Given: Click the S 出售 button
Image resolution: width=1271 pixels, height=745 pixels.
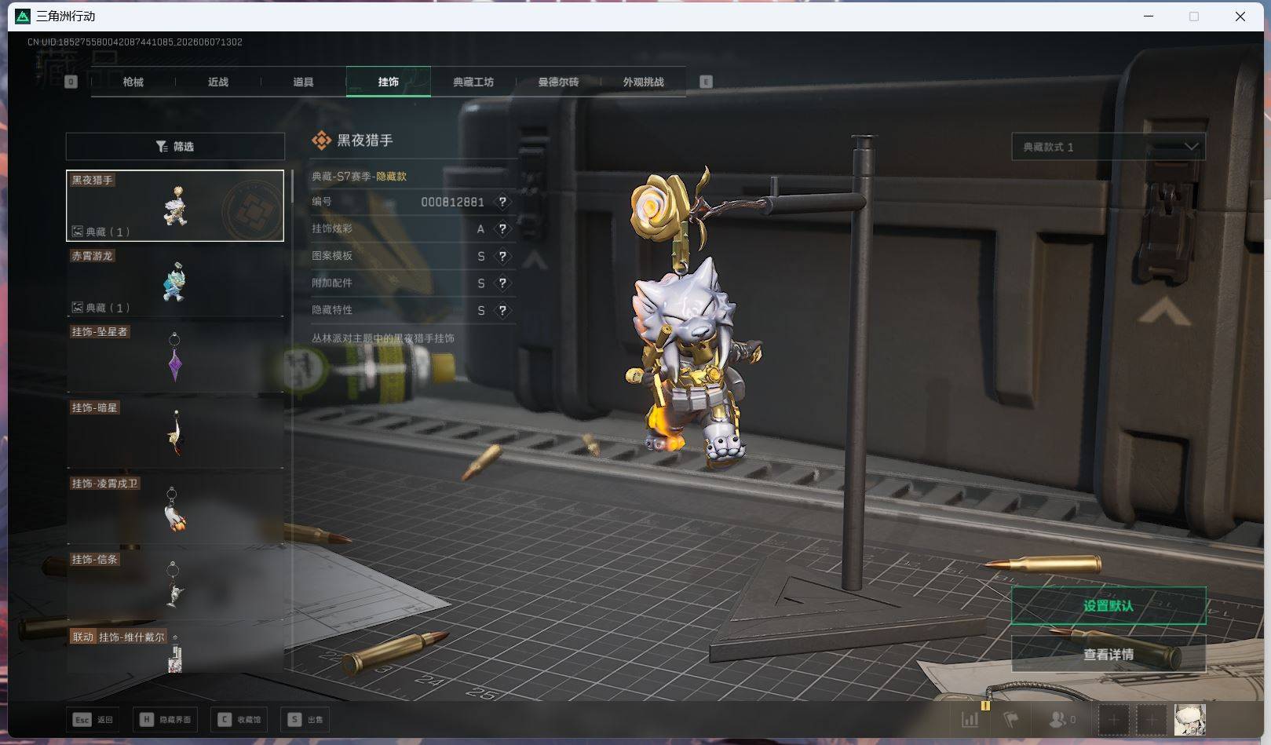Looking at the screenshot, I should pos(305,719).
